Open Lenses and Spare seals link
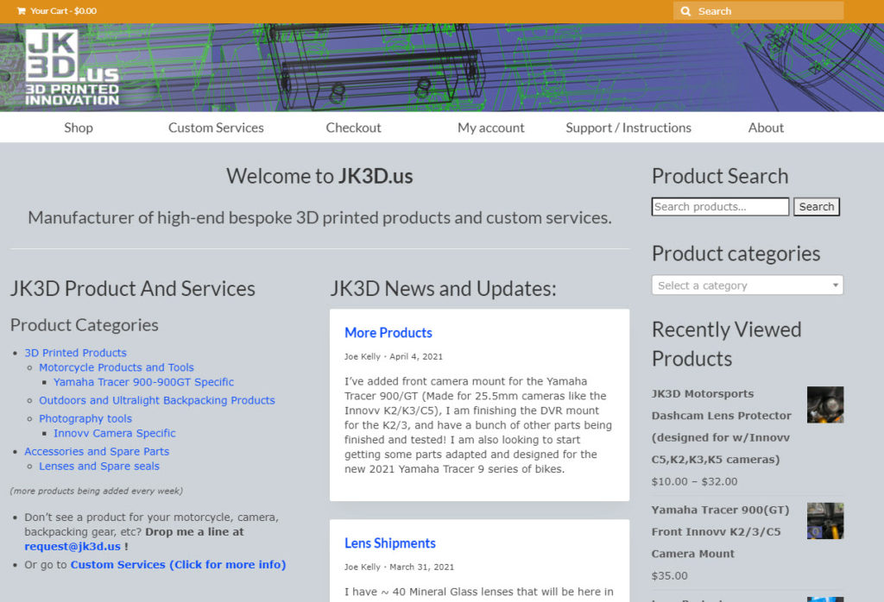884x602 pixels. [x=99, y=467]
